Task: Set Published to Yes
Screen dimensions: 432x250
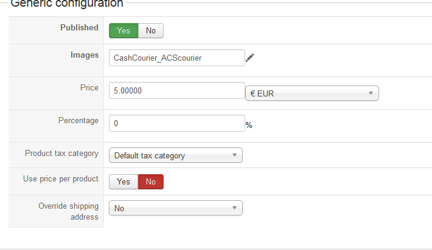Action: [x=124, y=30]
